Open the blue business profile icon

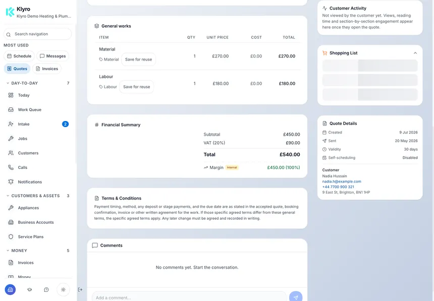[x=10, y=290]
